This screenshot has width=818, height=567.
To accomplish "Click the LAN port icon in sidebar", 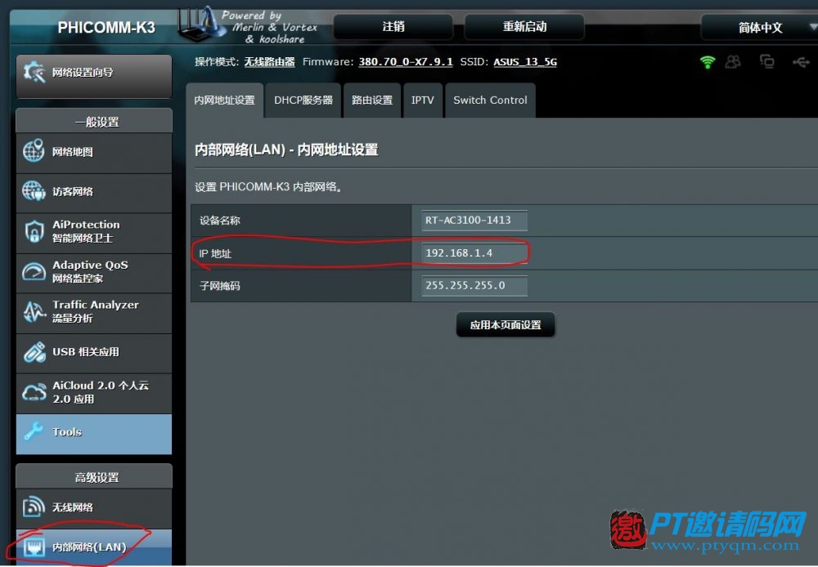I will click(34, 547).
